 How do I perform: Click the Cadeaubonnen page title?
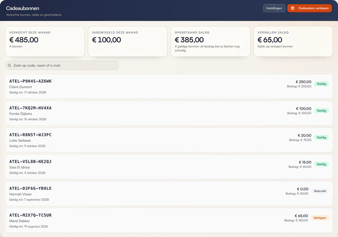tap(23, 8)
